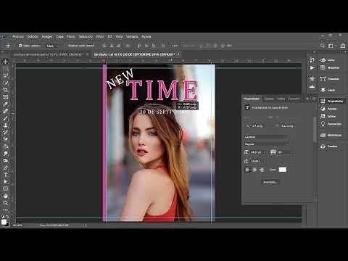This screenshot has width=348, height=261.
Task: Select the Magic Wand tool
Action: click(5, 83)
